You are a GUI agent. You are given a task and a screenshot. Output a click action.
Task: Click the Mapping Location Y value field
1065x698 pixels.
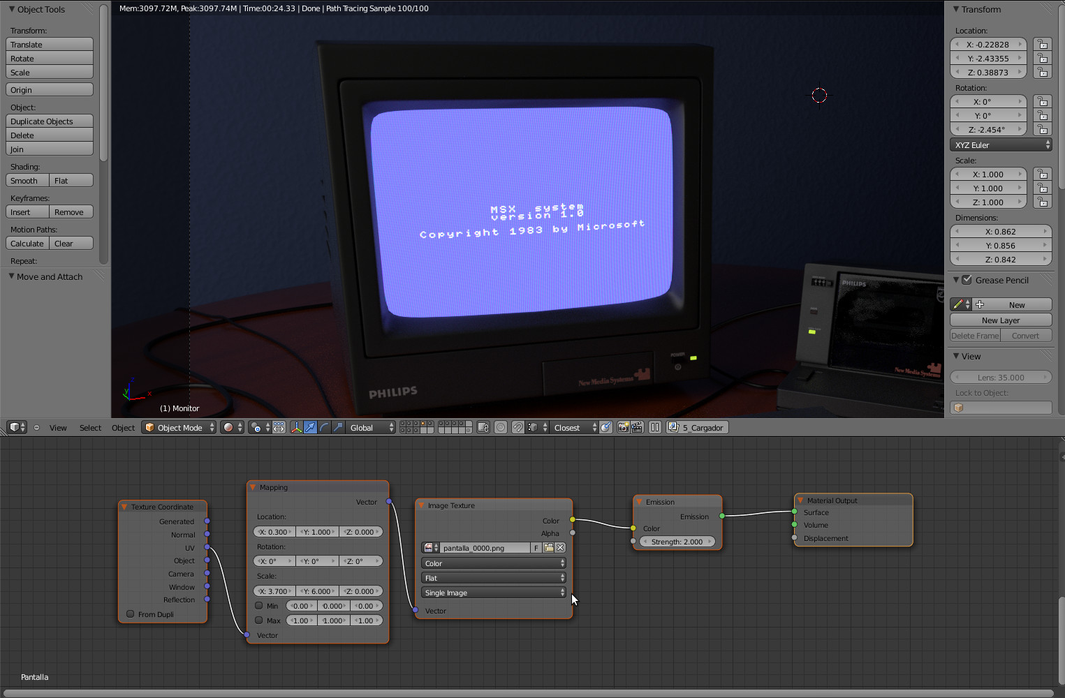click(x=318, y=532)
